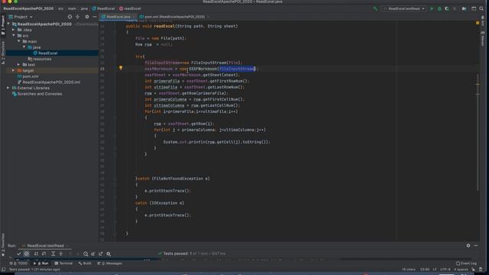489x275 pixels.
Task: Open the test runner settings gear in Run toolbar
Action: tap(108, 254)
